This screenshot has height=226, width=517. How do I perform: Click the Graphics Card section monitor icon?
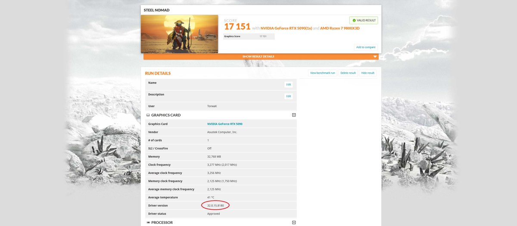click(x=148, y=115)
